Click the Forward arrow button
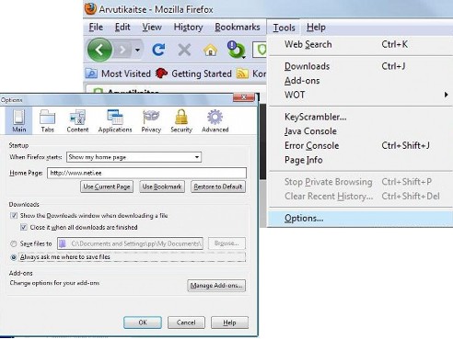 (x=122, y=50)
